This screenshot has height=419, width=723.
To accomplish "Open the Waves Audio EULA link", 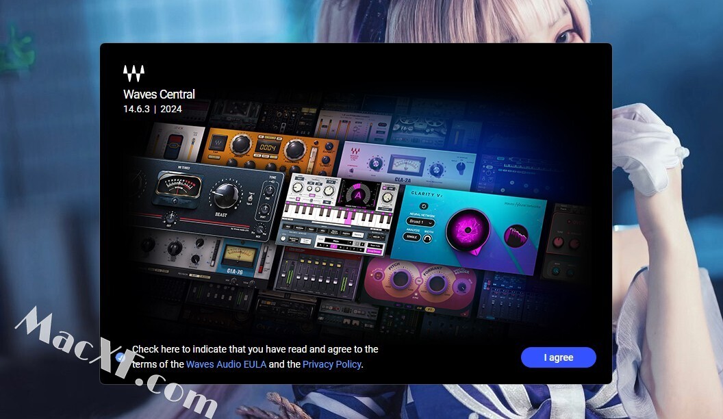I will pyautogui.click(x=226, y=364).
